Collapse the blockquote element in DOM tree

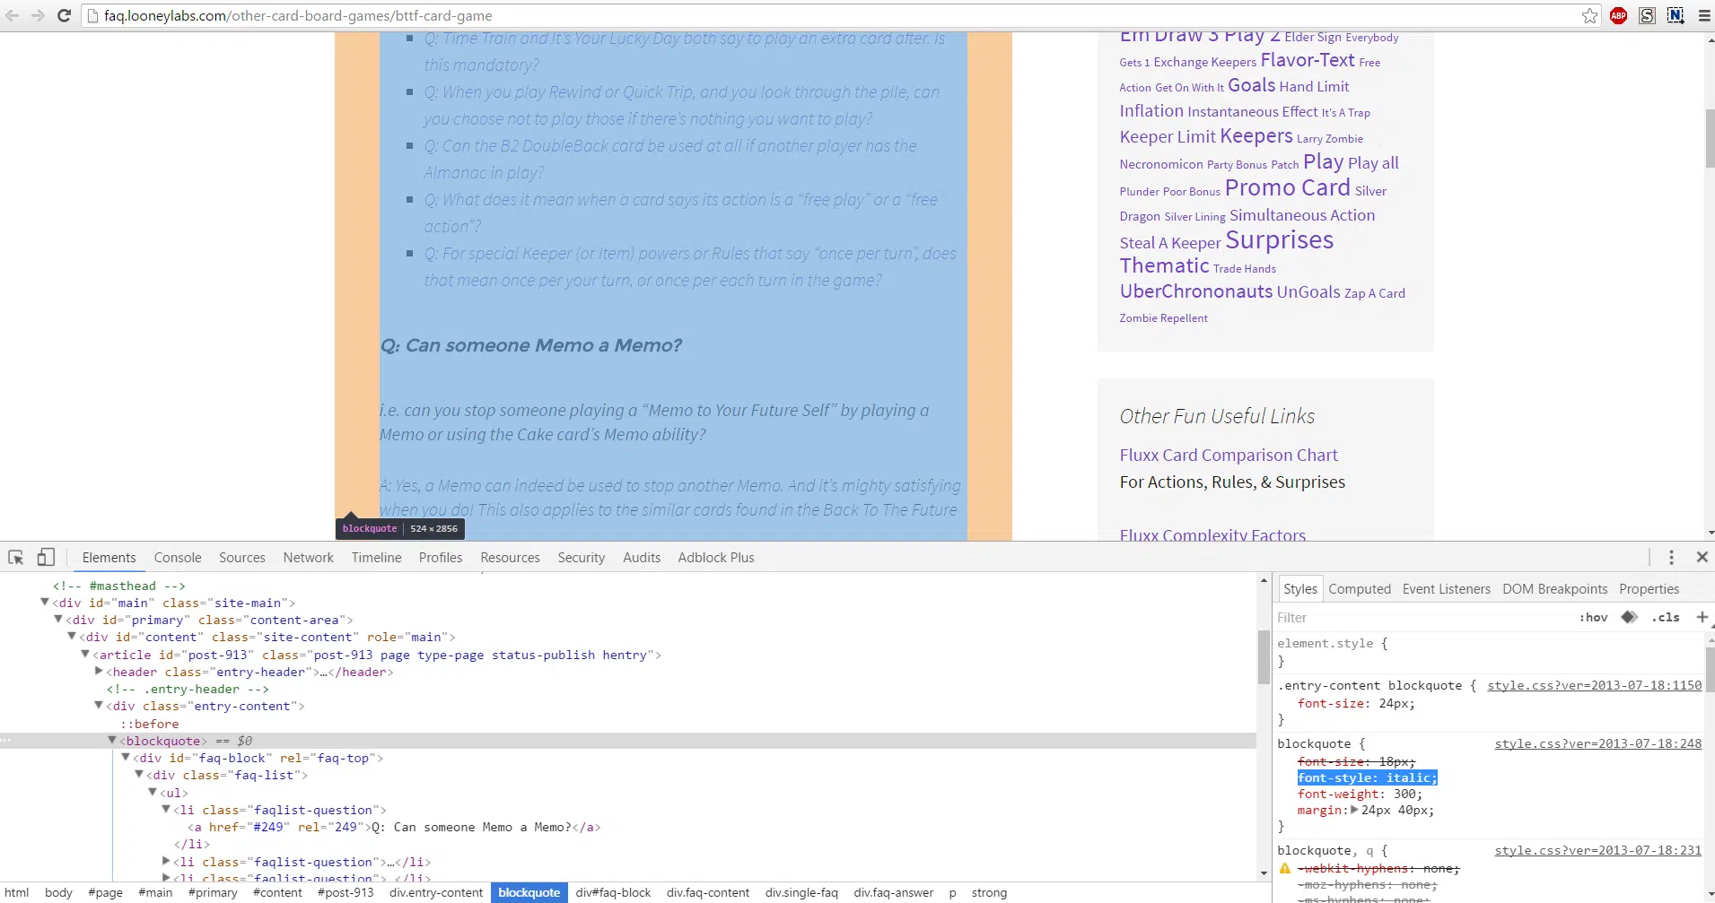click(112, 741)
